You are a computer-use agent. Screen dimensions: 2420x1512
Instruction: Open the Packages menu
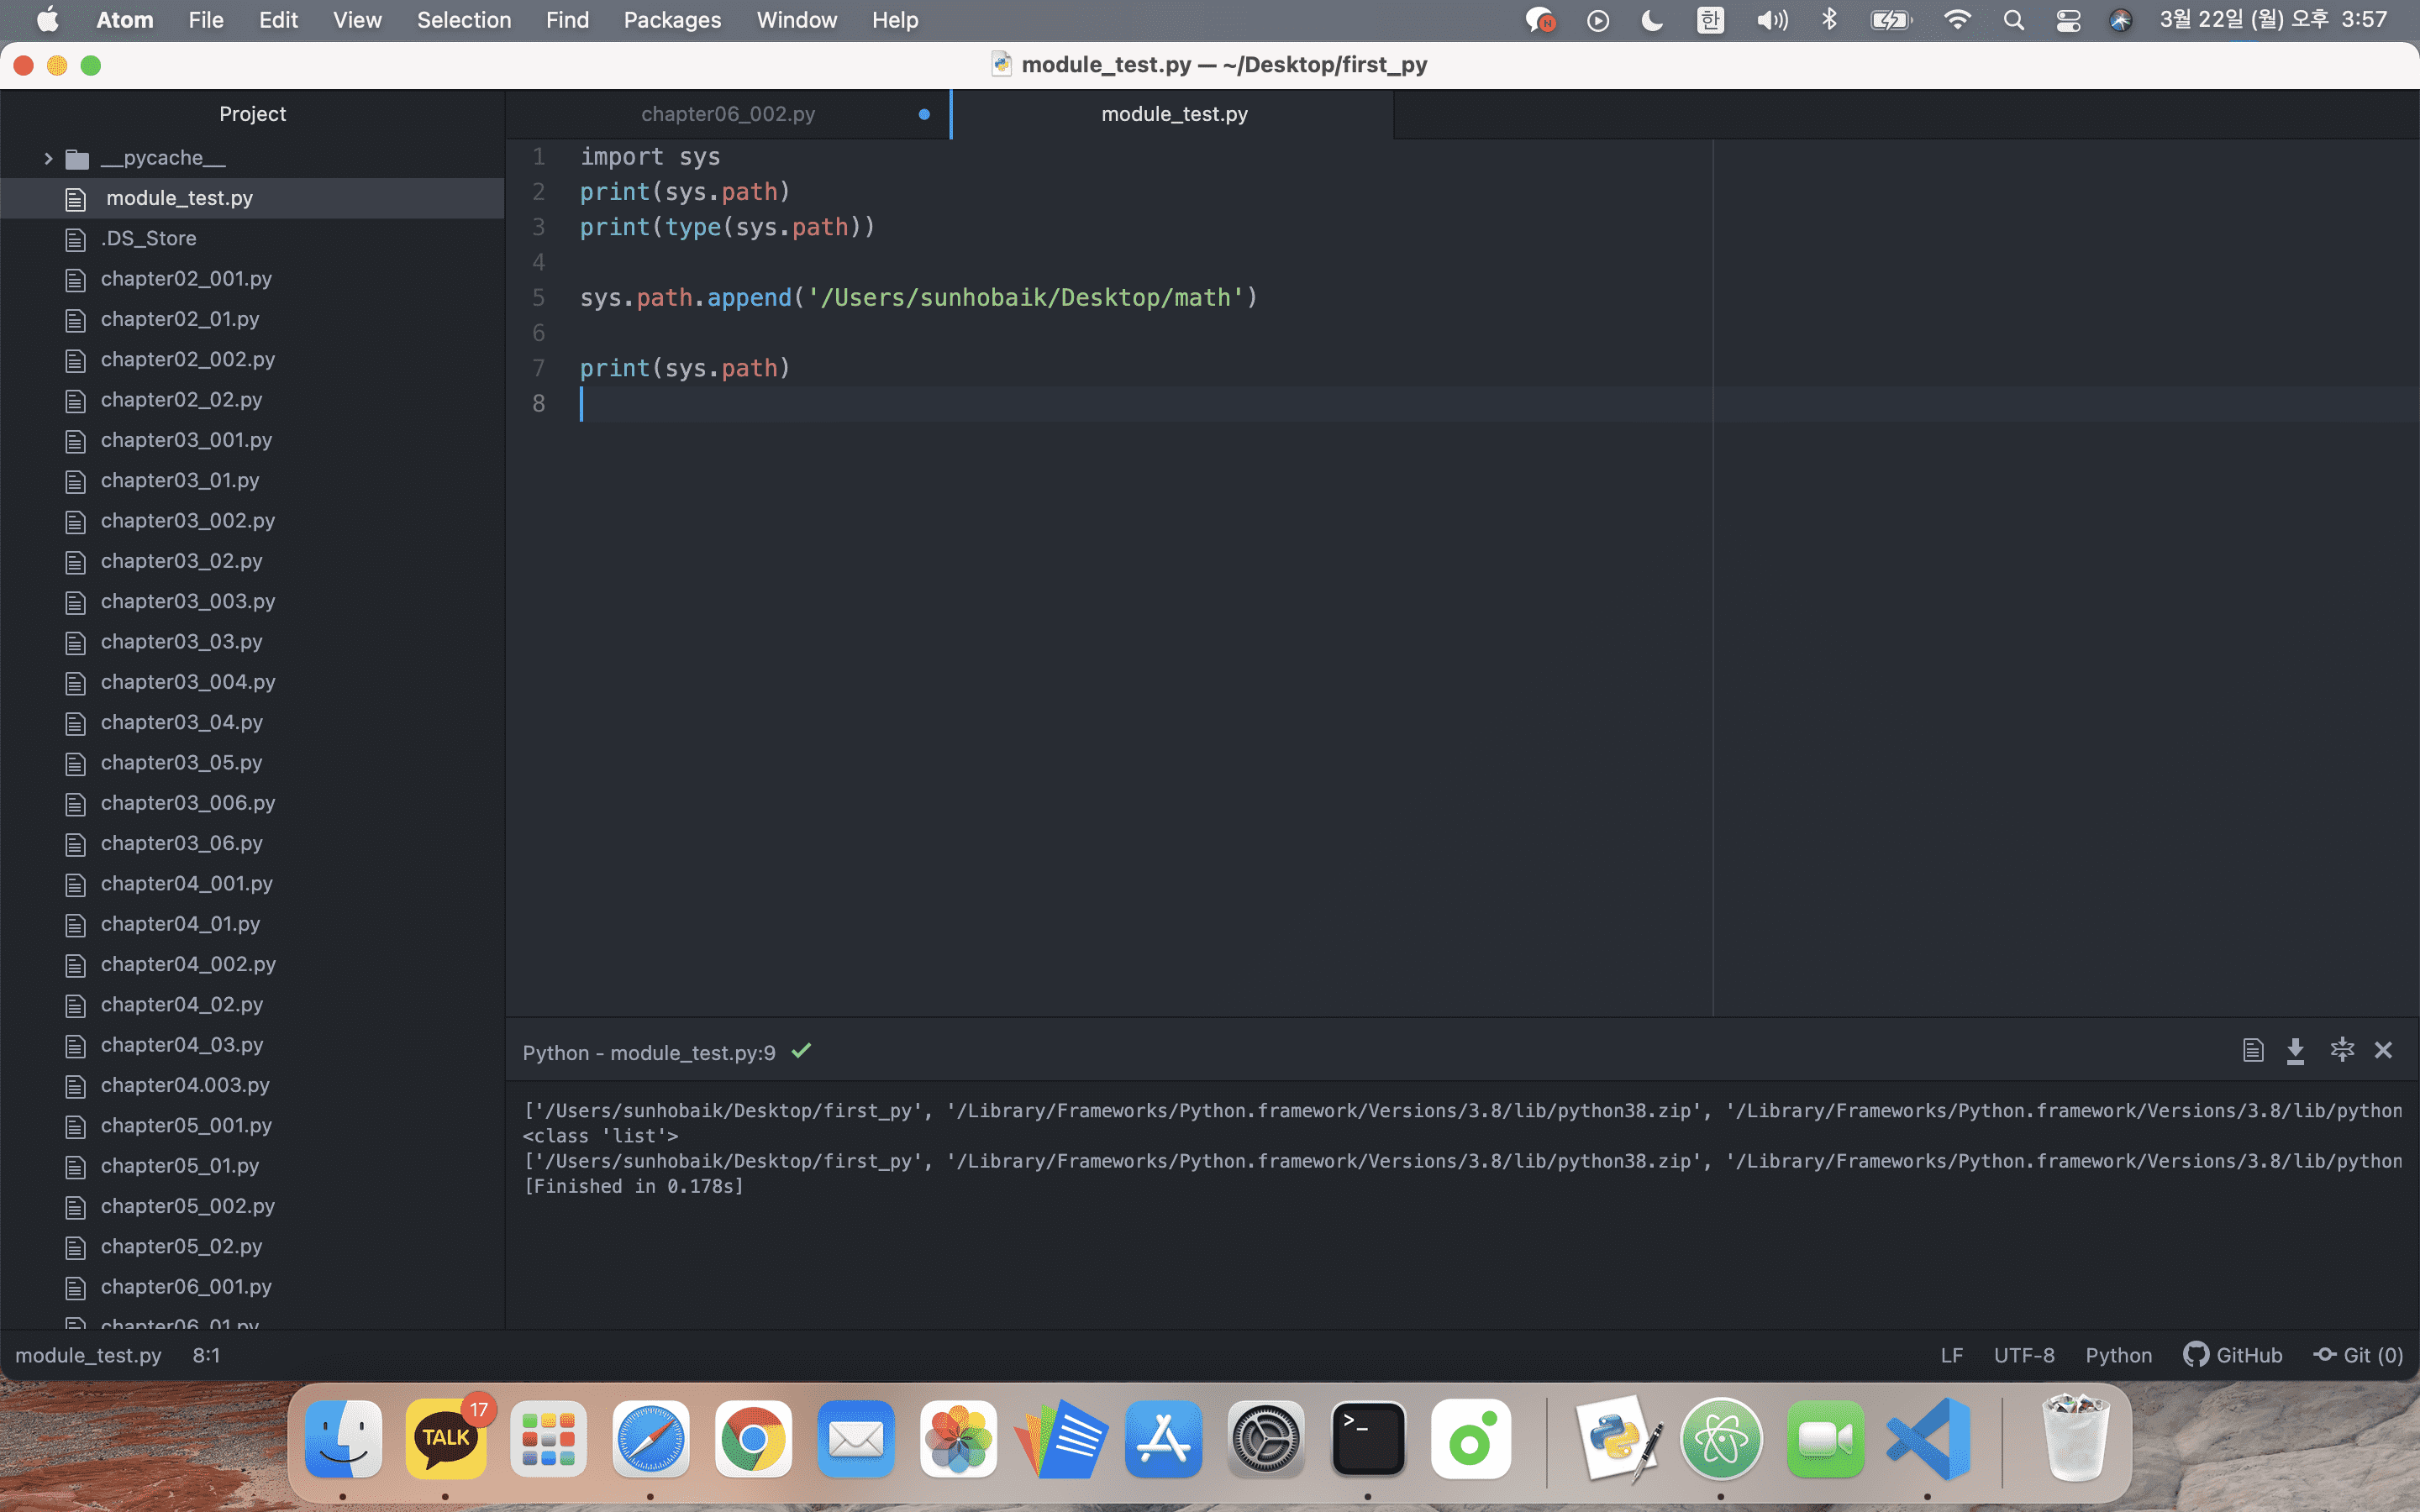672,20
